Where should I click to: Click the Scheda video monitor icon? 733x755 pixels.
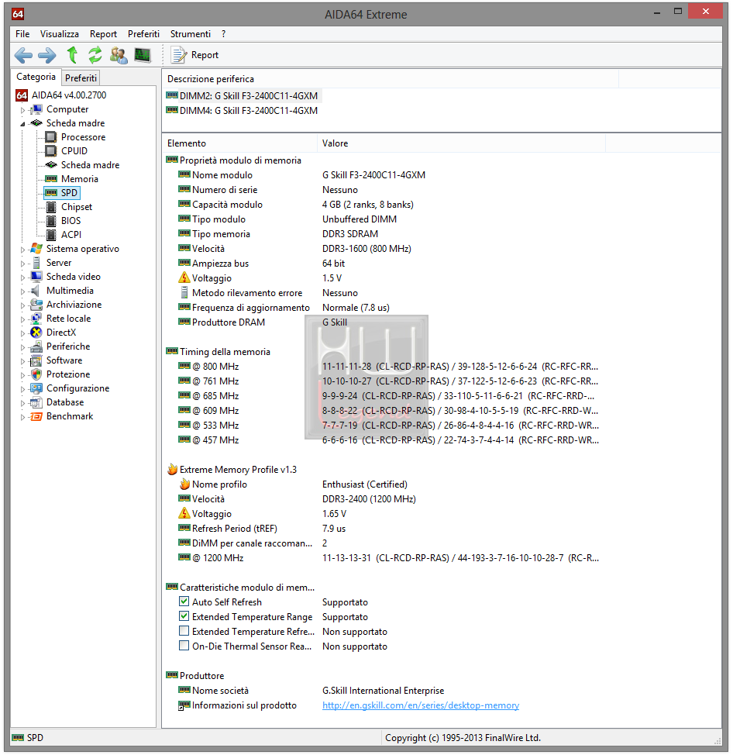tap(36, 277)
